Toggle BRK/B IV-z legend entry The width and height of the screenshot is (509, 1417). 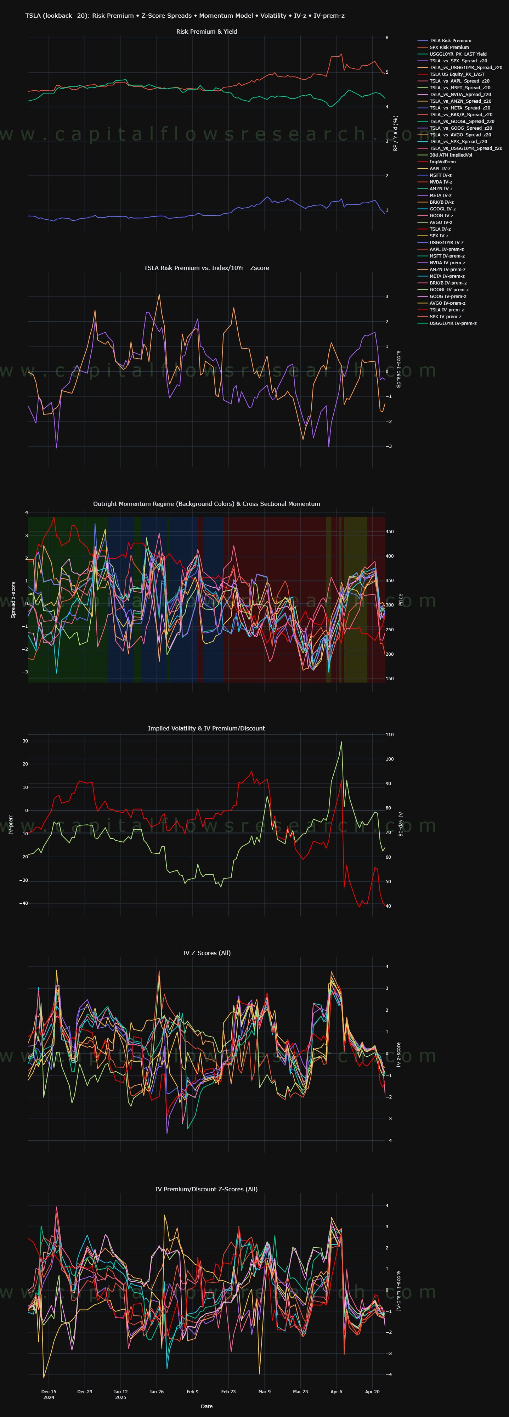click(x=436, y=202)
